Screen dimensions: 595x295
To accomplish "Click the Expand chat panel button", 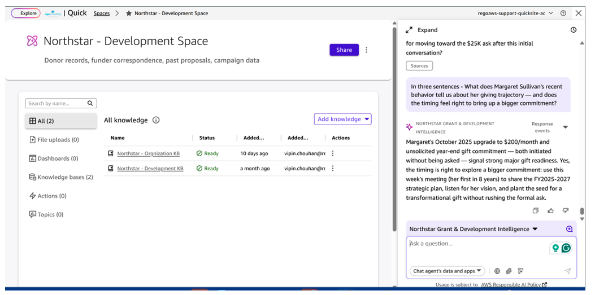I will [x=421, y=30].
